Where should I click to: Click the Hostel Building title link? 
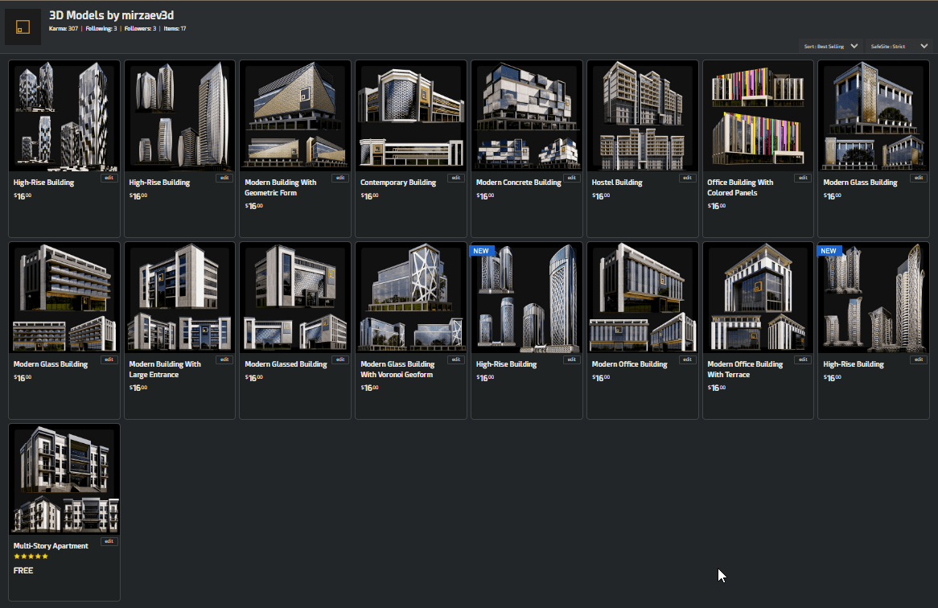(x=617, y=183)
